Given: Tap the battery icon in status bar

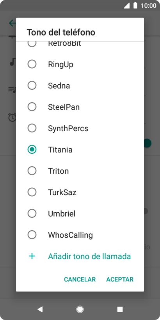Looking at the screenshot, I should [135, 5].
